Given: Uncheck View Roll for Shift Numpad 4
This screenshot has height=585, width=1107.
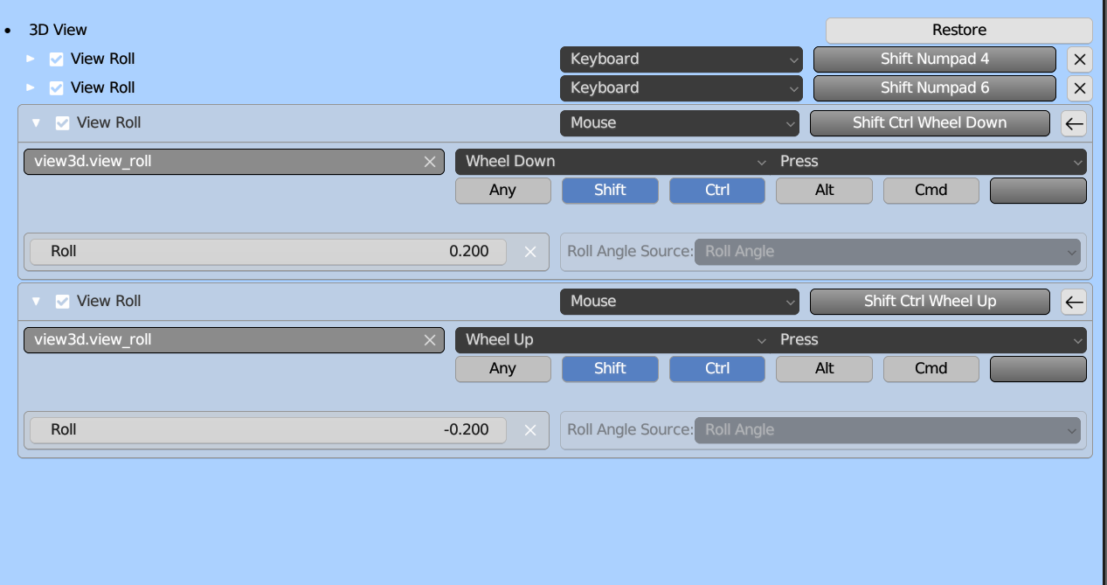Looking at the screenshot, I should [57, 59].
